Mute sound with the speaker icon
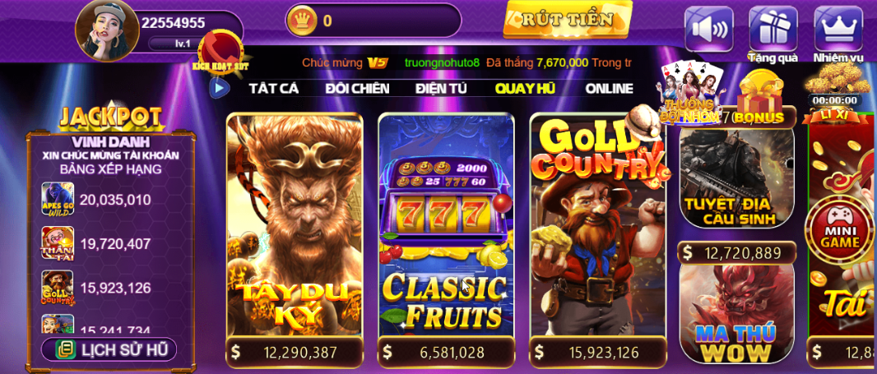 708,29
